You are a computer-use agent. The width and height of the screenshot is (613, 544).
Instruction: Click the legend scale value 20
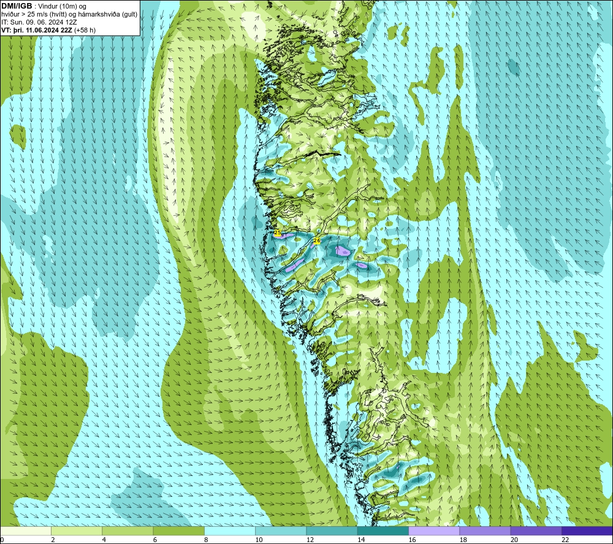pos(514,540)
